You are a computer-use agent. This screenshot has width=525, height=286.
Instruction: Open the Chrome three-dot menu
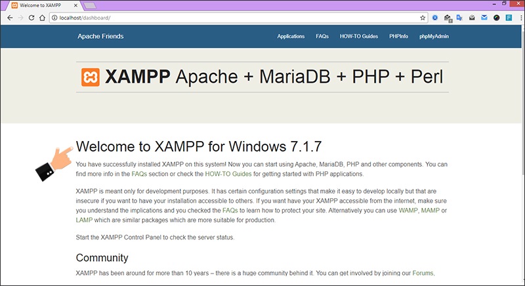[521, 18]
